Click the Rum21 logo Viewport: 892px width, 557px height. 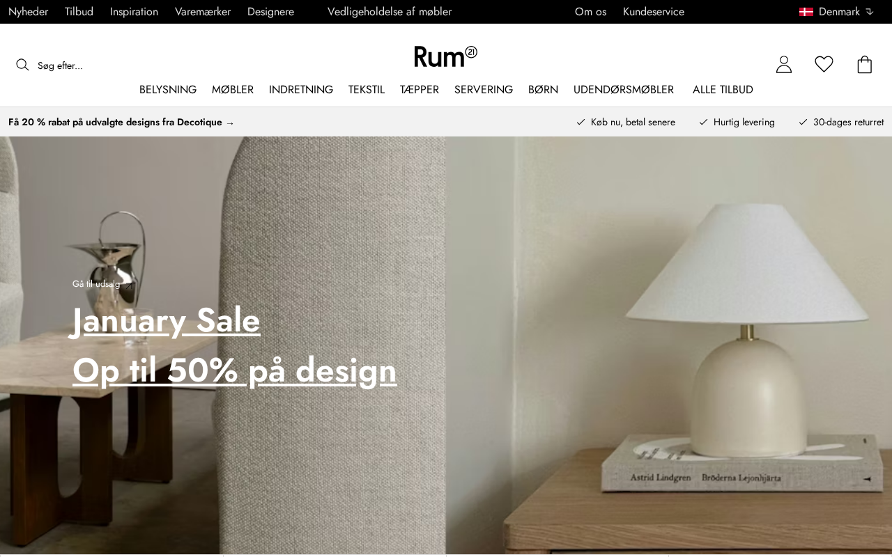(446, 56)
